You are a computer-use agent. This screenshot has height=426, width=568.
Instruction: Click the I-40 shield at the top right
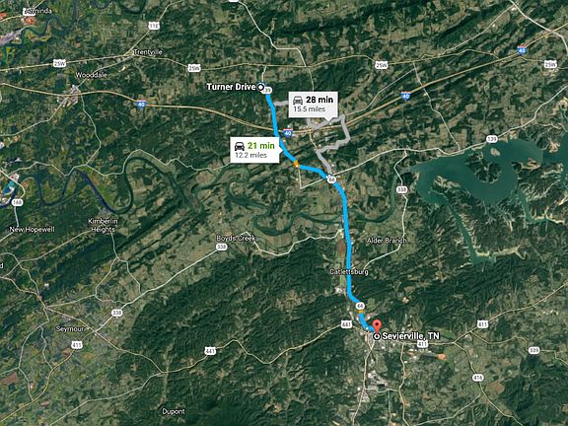tap(522, 49)
